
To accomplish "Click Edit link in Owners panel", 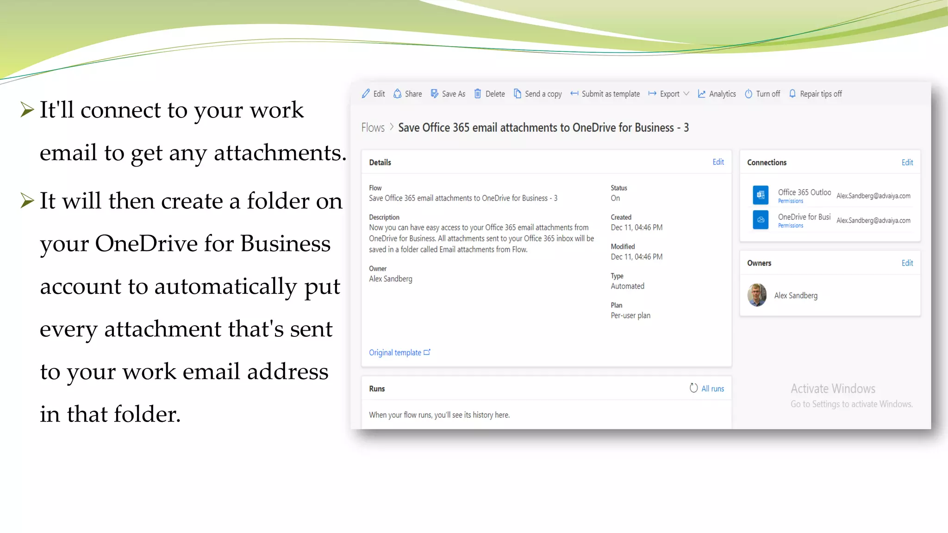I will pos(907,263).
